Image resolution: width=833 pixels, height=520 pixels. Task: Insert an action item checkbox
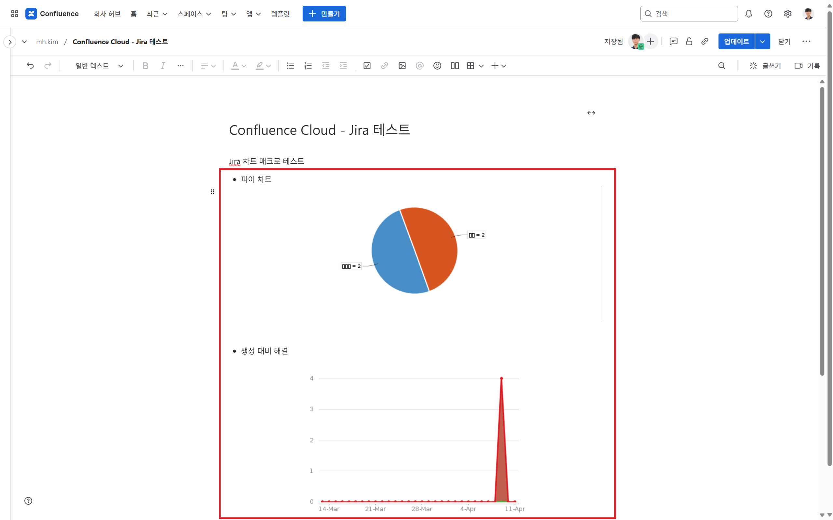(x=367, y=66)
